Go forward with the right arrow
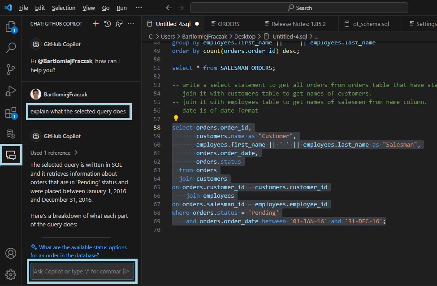Screen dimensions: 437x286 click(x=181, y=8)
